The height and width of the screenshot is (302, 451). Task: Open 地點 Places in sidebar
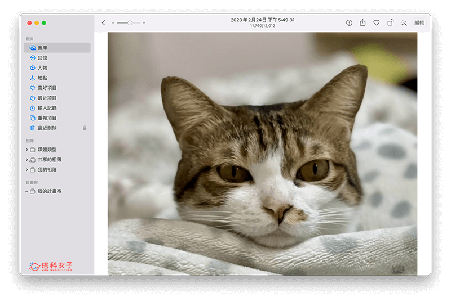tap(57, 78)
